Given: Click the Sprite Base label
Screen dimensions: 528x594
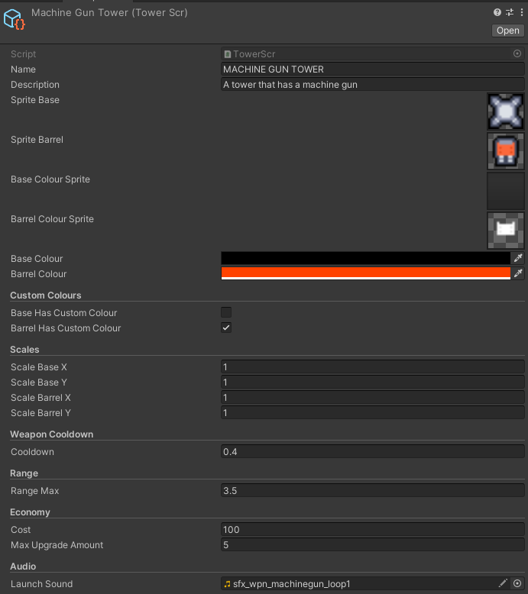Looking at the screenshot, I should (x=35, y=99).
